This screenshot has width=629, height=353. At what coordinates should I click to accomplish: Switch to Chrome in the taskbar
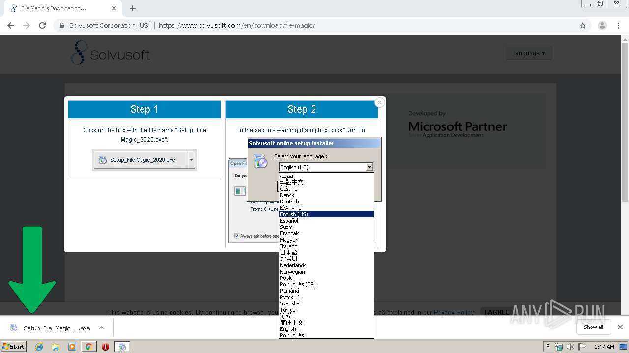click(88, 347)
